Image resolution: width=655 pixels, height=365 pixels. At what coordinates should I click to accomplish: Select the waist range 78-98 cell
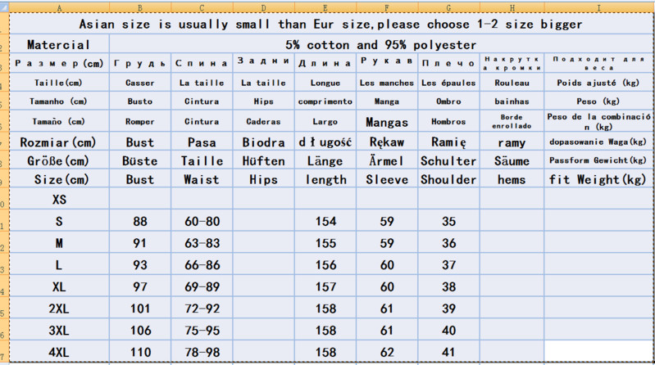[202, 353]
